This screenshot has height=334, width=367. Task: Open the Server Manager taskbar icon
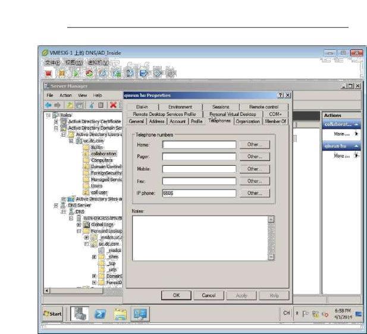pyautogui.click(x=79, y=314)
